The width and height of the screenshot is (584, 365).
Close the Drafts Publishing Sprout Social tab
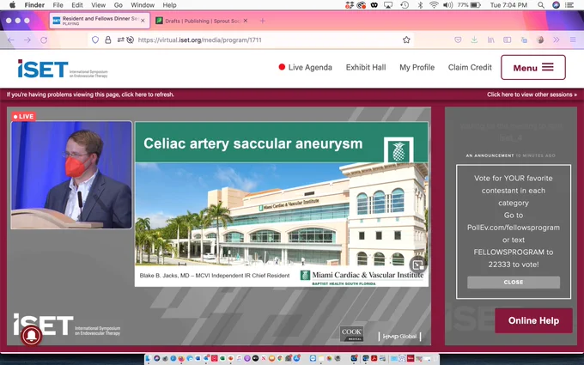(x=246, y=21)
